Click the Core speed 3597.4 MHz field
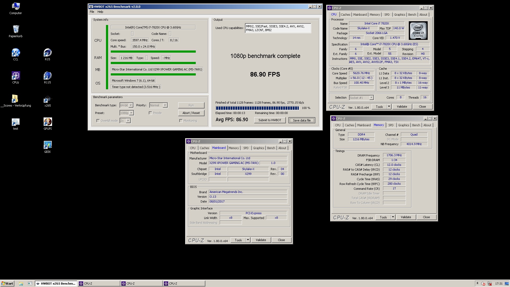 tap(140, 40)
